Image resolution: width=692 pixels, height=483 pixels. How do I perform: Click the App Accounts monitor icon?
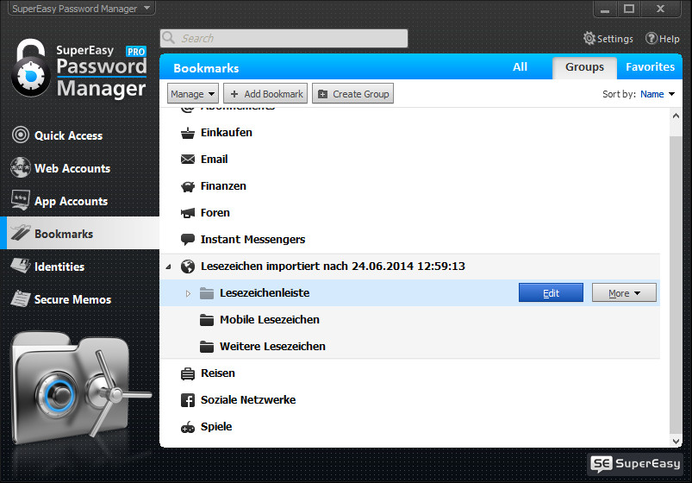21,200
